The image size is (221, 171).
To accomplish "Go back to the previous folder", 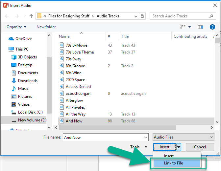I will click(x=7, y=16).
